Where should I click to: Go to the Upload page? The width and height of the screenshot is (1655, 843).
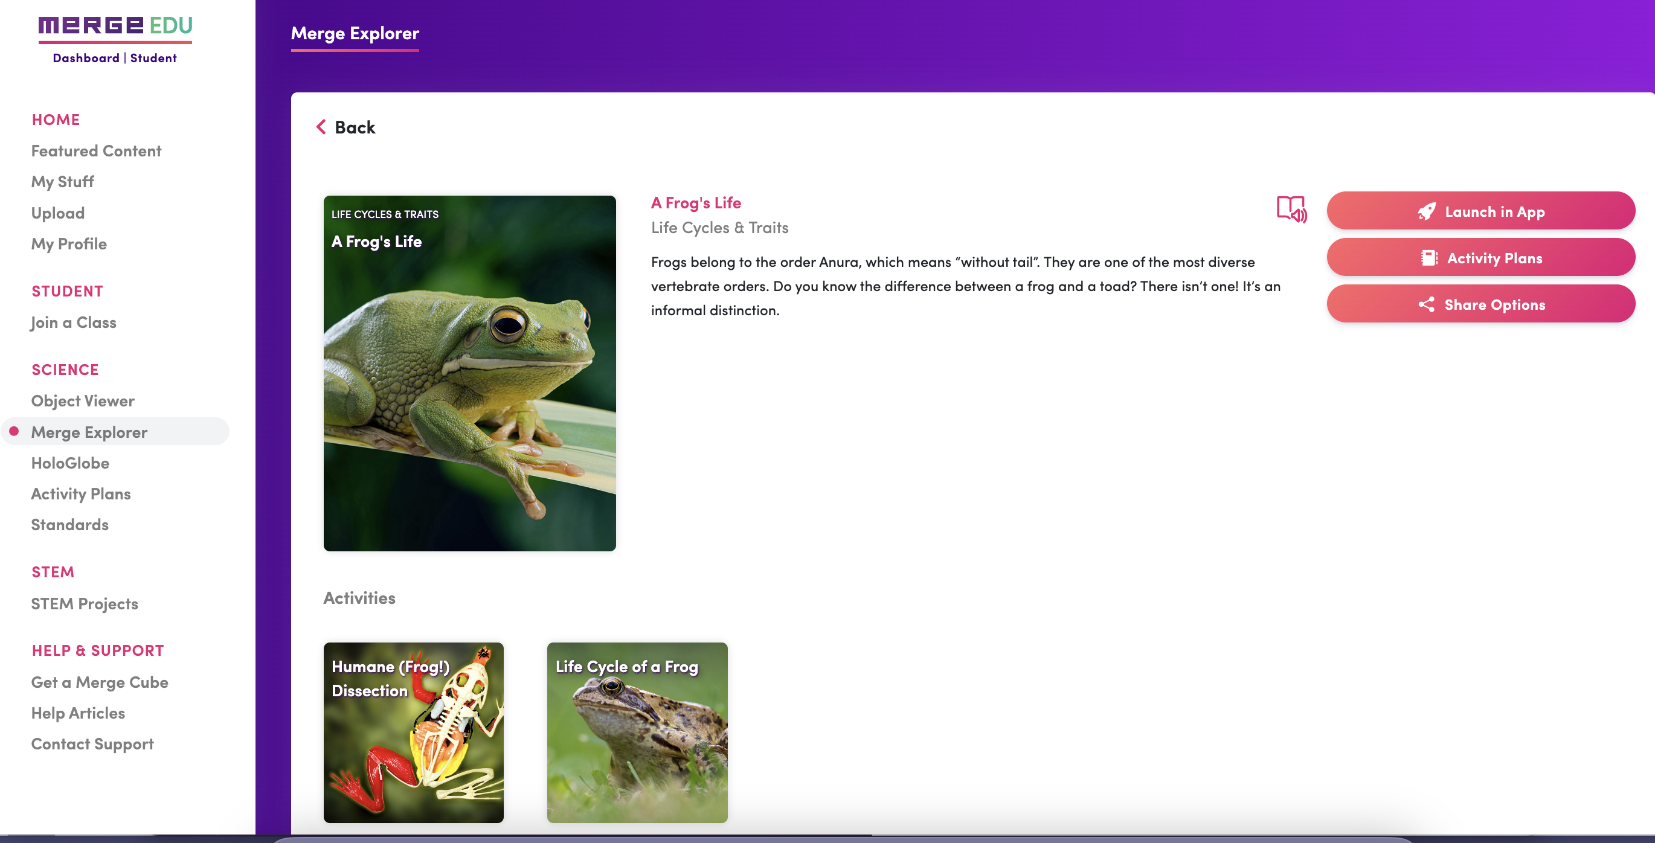point(58,213)
